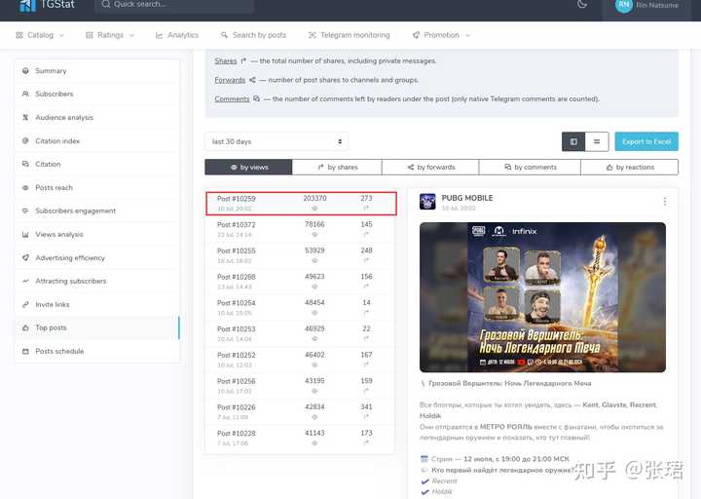Open Citation in the sidebar
The image size is (701, 499).
[97, 165]
